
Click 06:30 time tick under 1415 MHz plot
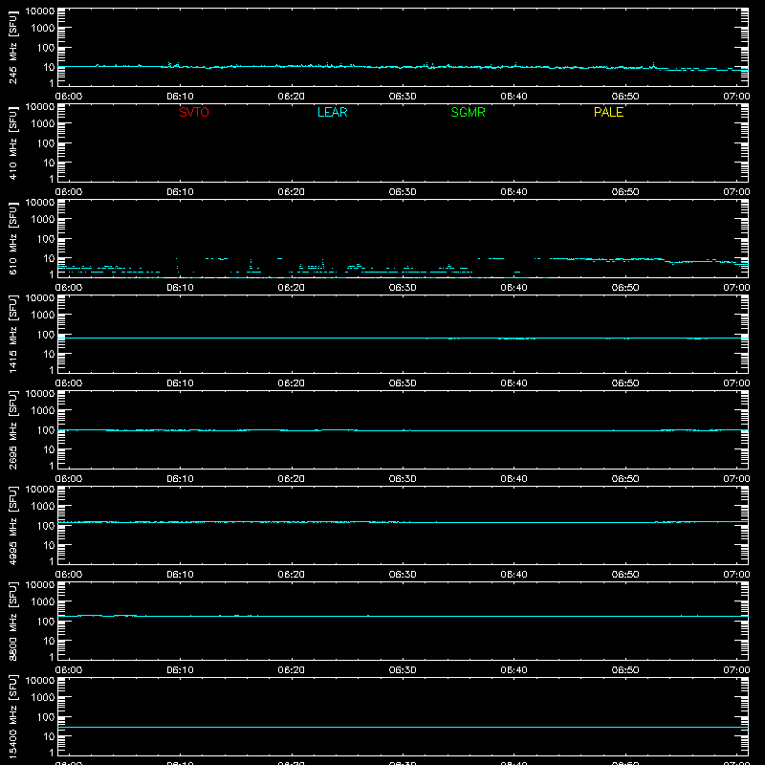[403, 383]
